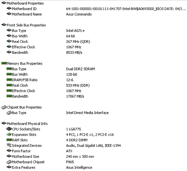Click the Motherboard Size label
This screenshot has height=171, width=187.
tap(25, 157)
